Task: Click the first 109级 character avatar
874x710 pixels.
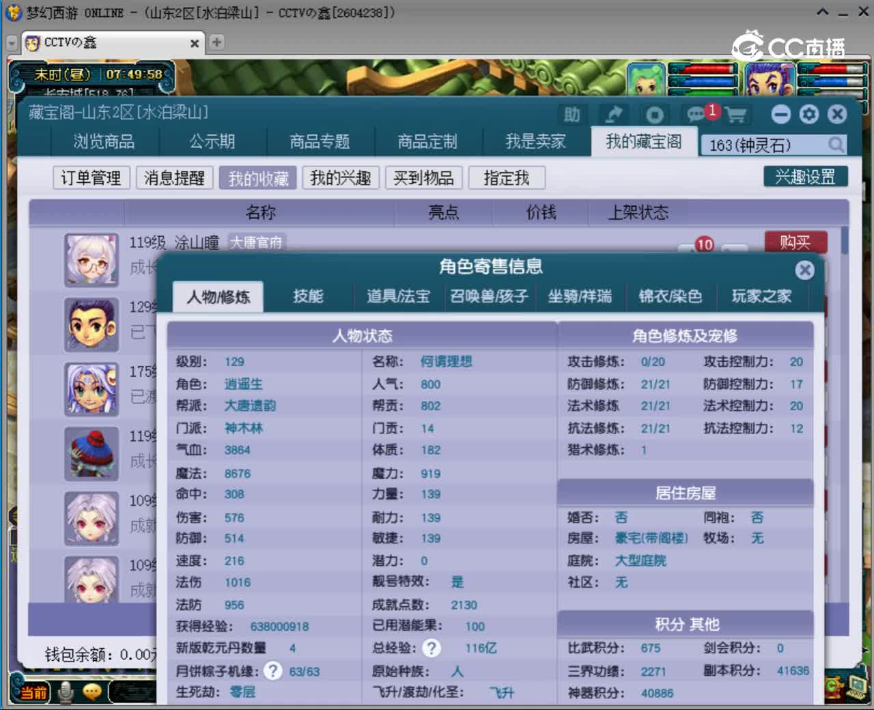Action: [x=91, y=518]
